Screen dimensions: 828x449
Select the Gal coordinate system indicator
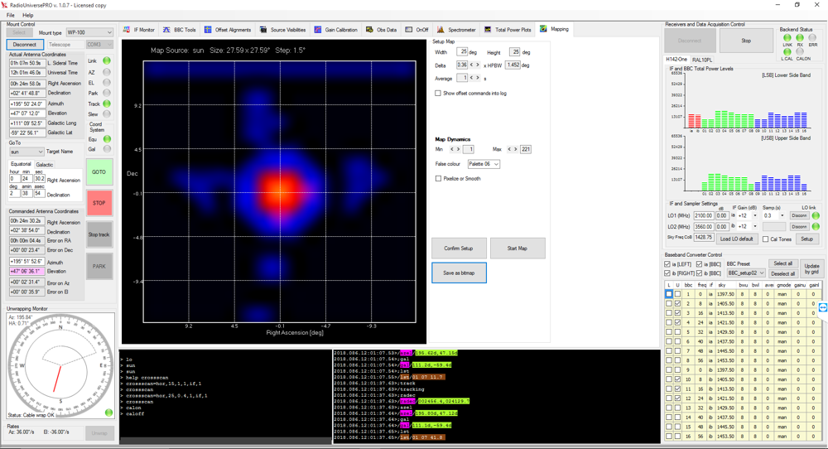107,149
